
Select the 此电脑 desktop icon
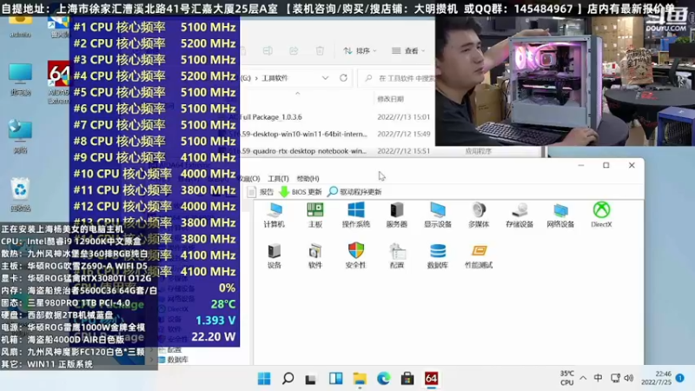tap(20, 80)
